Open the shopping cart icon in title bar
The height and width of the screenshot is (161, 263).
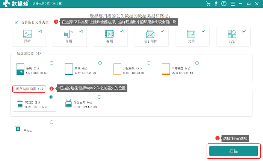208,4
